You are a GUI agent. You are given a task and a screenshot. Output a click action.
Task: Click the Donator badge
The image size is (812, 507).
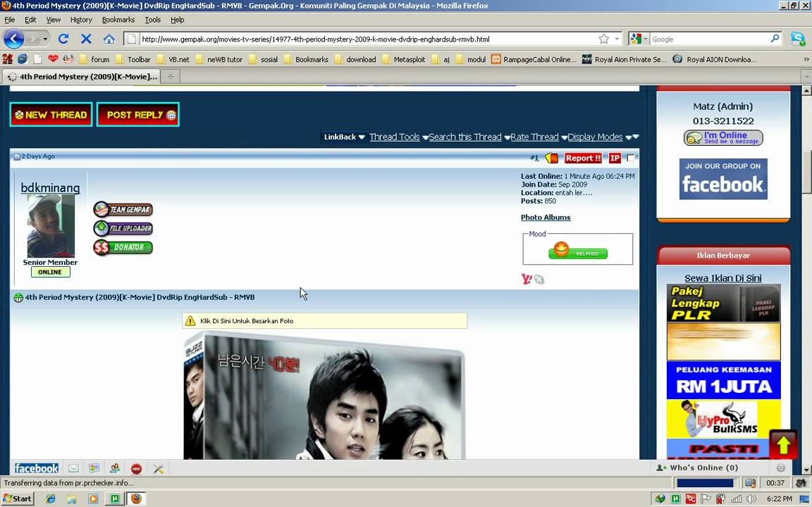tap(123, 247)
